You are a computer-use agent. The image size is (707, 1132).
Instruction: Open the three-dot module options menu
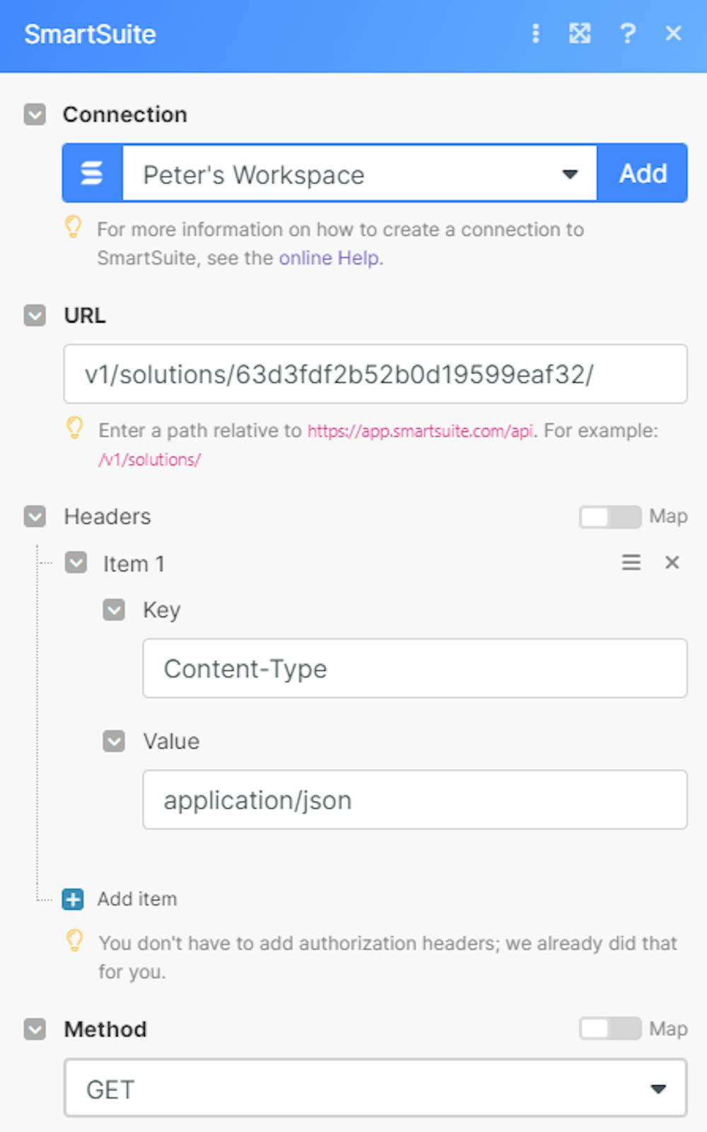pos(535,33)
